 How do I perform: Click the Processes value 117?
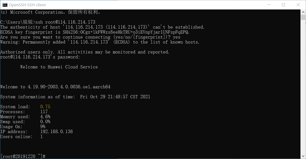click(x=44, y=112)
